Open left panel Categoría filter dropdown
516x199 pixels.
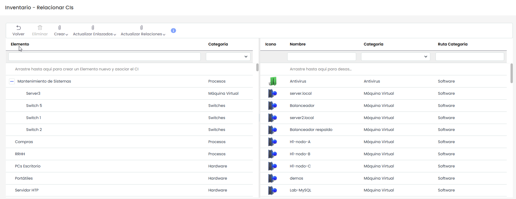[228, 57]
